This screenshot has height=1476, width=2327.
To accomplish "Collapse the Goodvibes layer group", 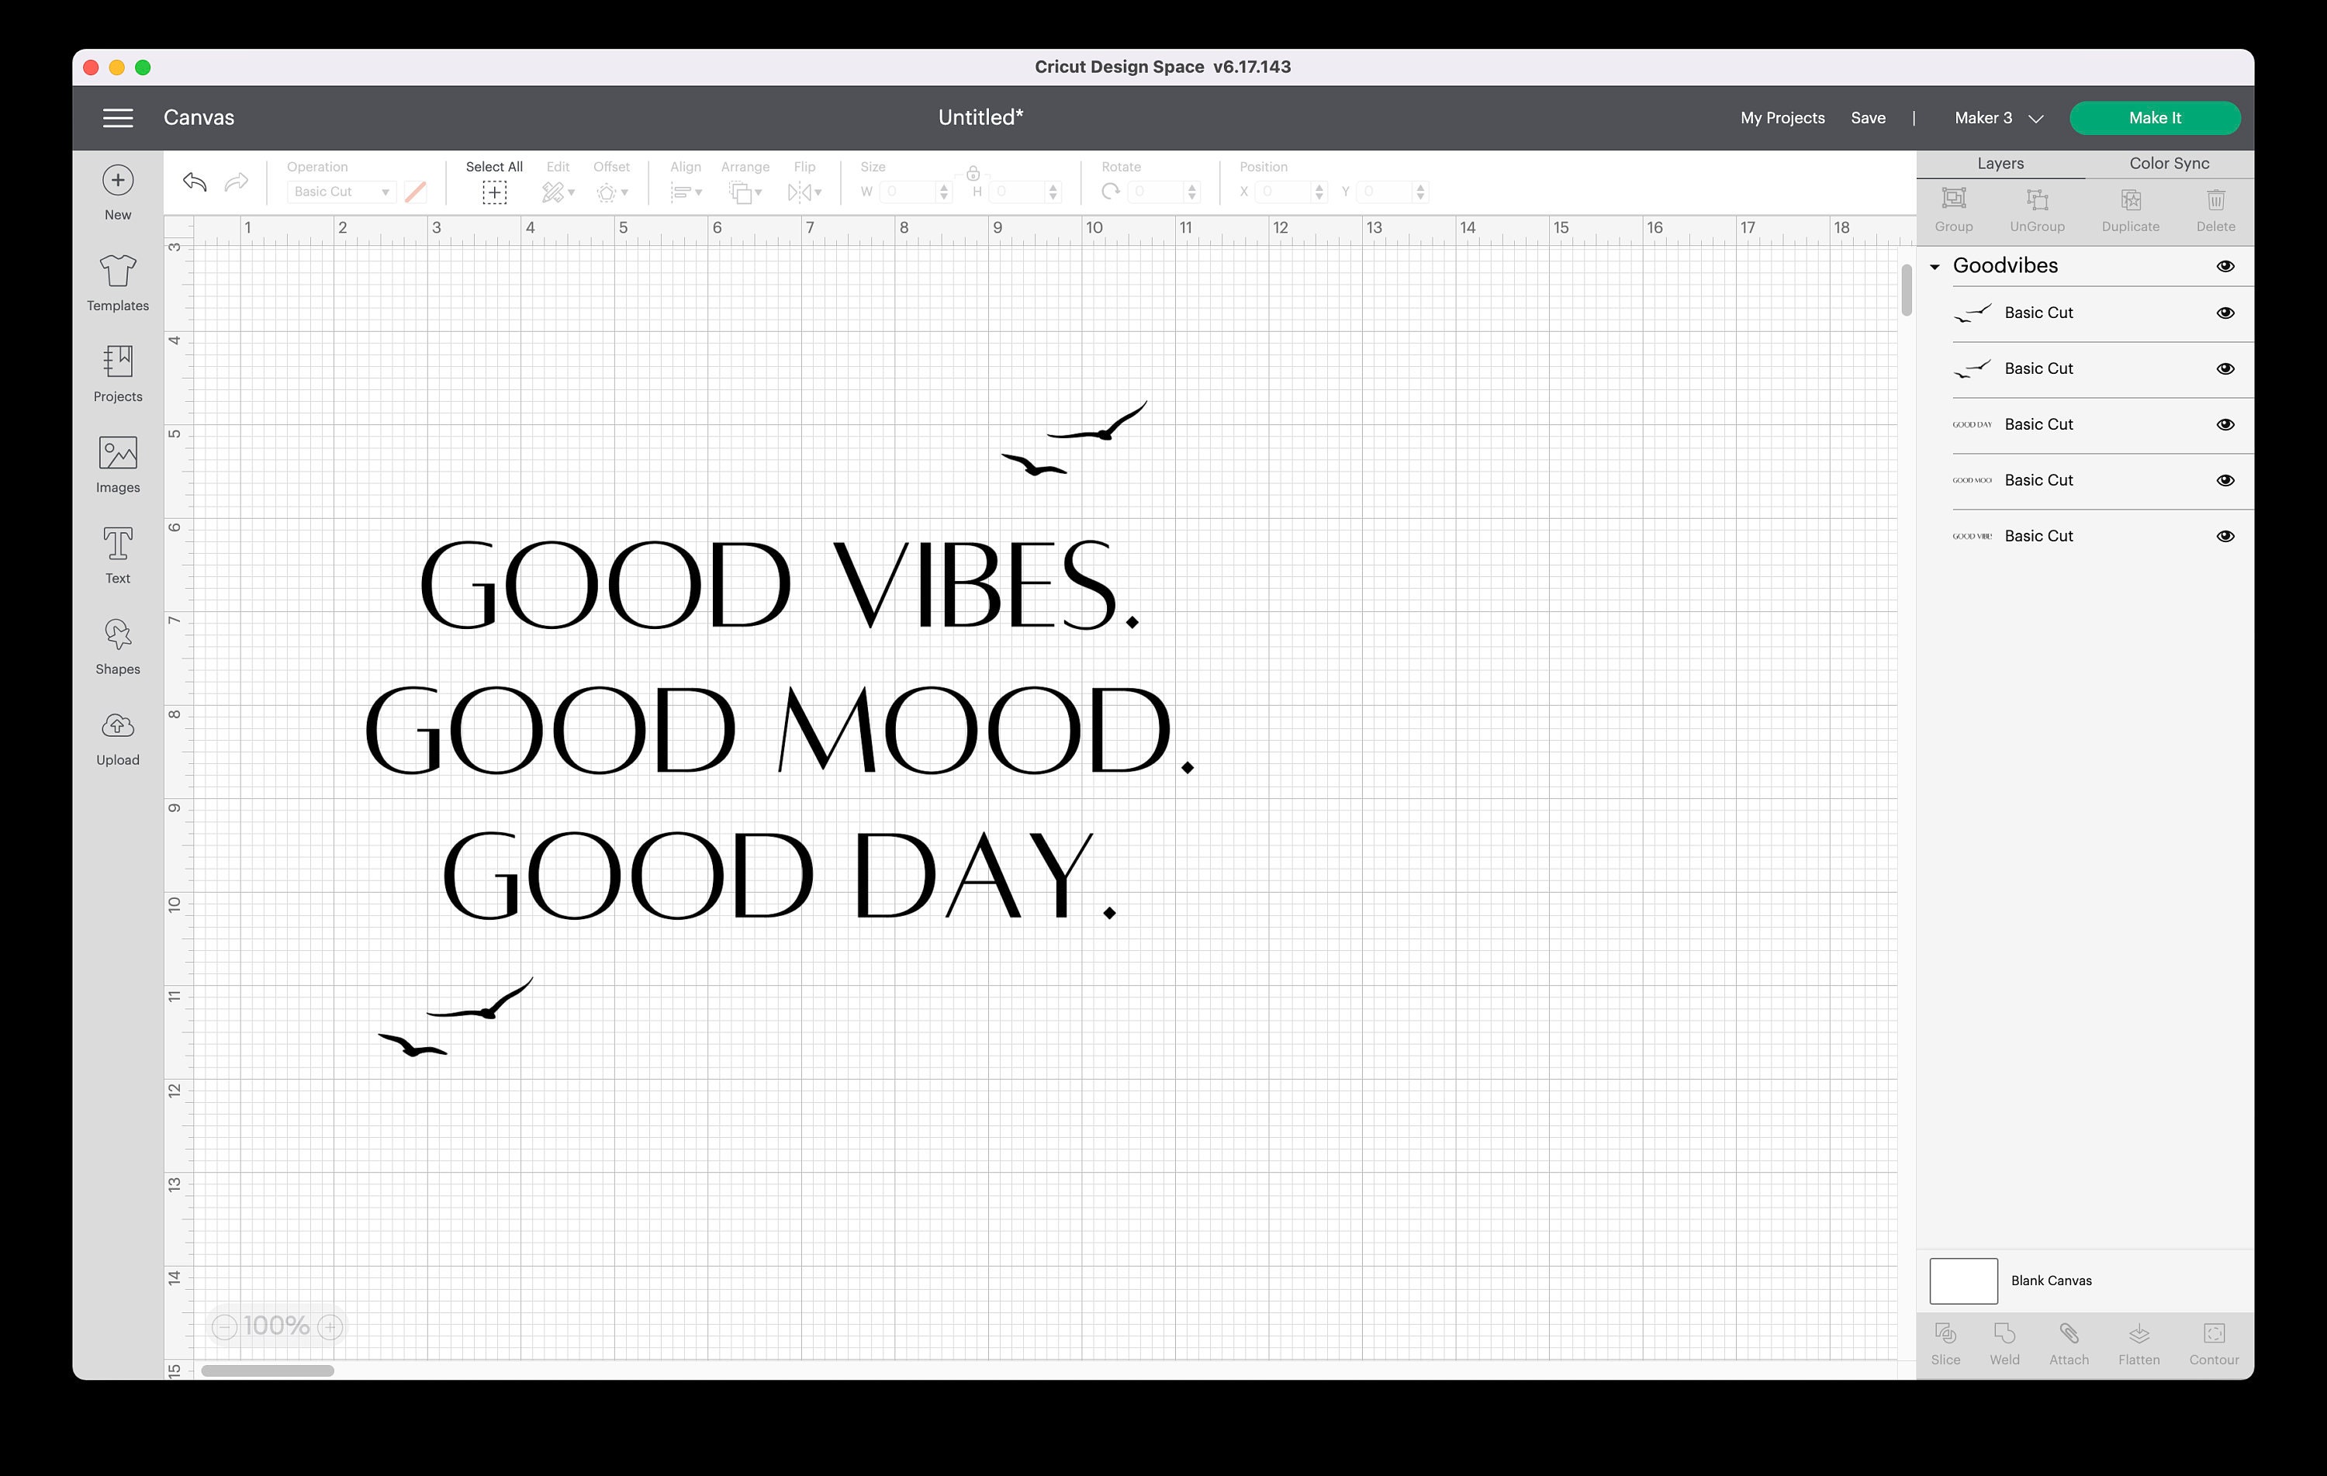I will click(x=1935, y=266).
